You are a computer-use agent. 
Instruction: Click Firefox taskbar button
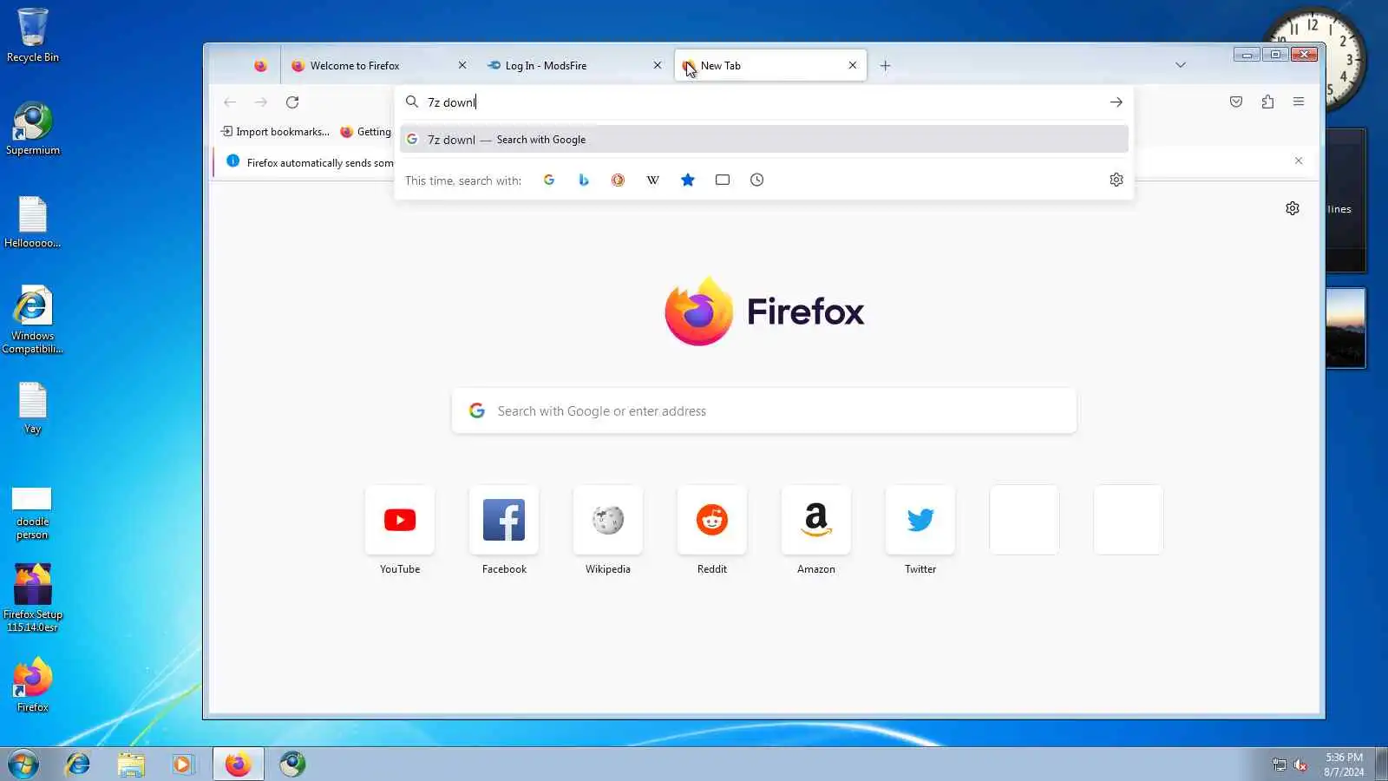click(x=238, y=765)
